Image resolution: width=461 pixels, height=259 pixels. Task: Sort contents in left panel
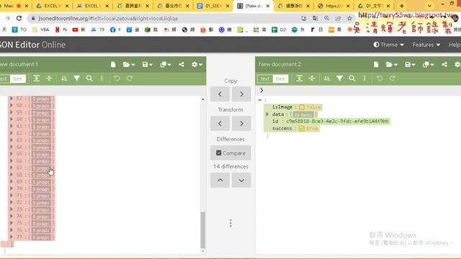click(64, 78)
